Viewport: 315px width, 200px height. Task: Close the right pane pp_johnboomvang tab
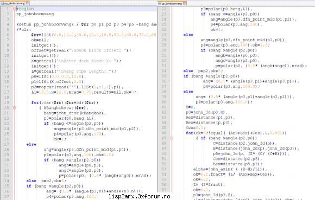tap(185, 3)
